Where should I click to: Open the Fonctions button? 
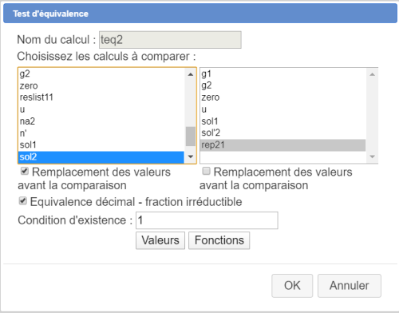click(219, 240)
